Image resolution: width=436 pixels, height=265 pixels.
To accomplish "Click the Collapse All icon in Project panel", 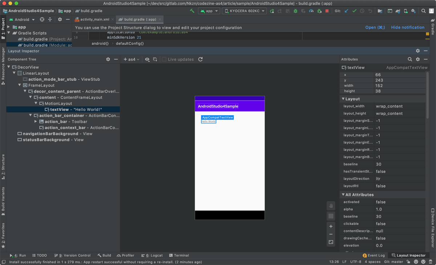I will (50, 20).
